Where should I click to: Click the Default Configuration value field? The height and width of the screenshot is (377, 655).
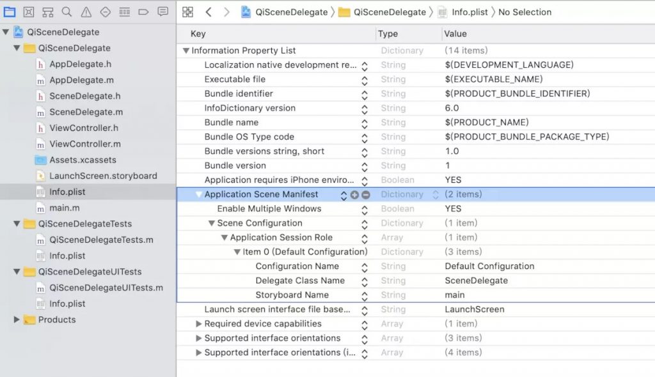point(489,266)
